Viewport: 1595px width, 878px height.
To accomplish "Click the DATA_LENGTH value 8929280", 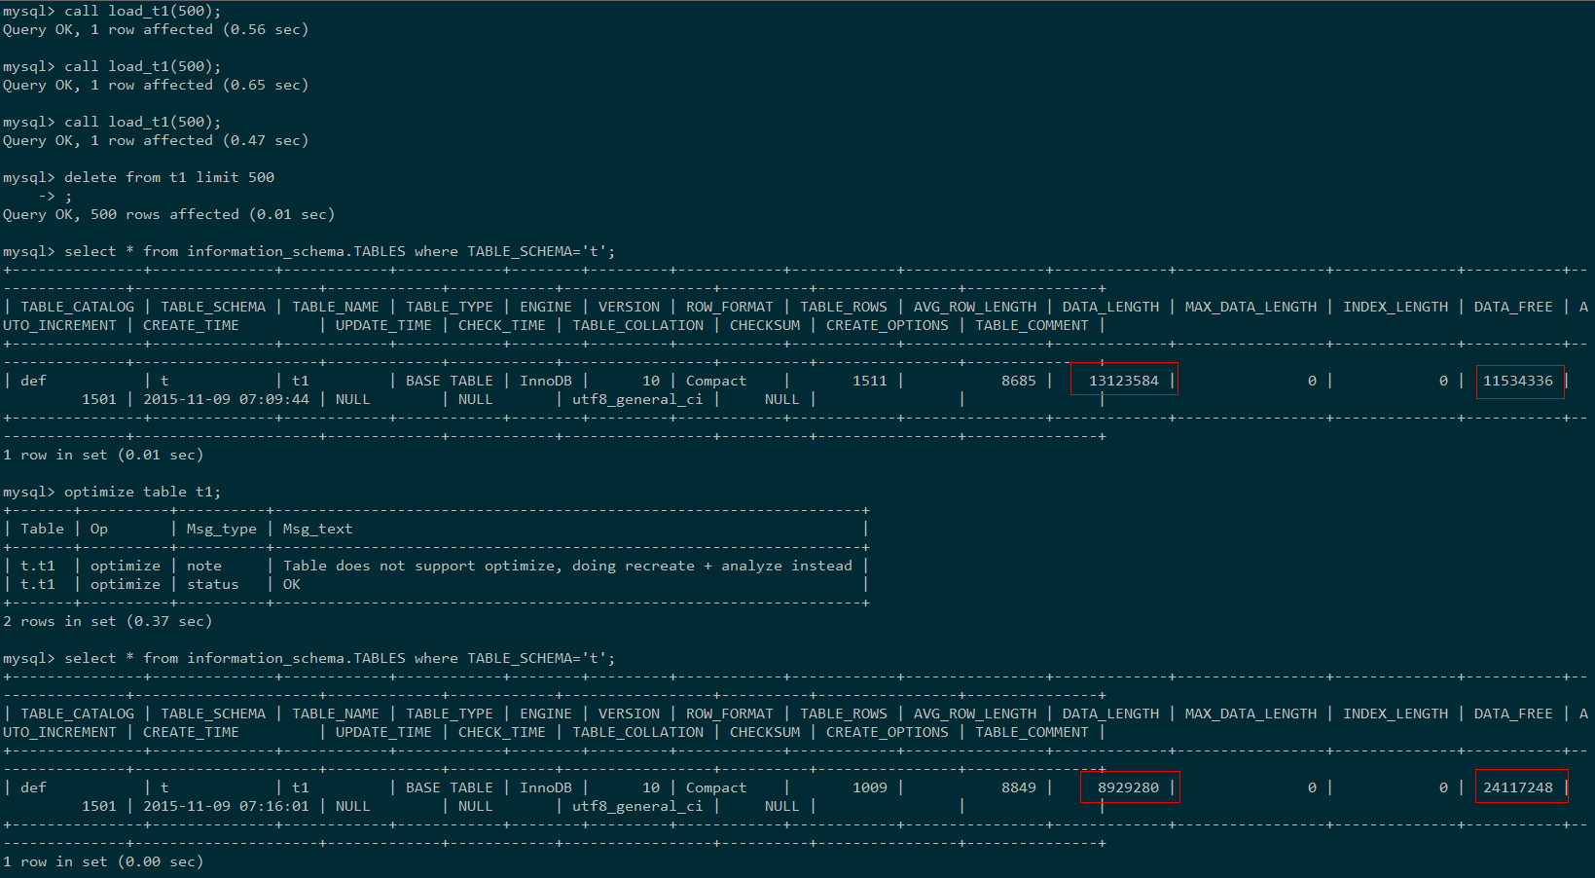I will [x=1129, y=787].
